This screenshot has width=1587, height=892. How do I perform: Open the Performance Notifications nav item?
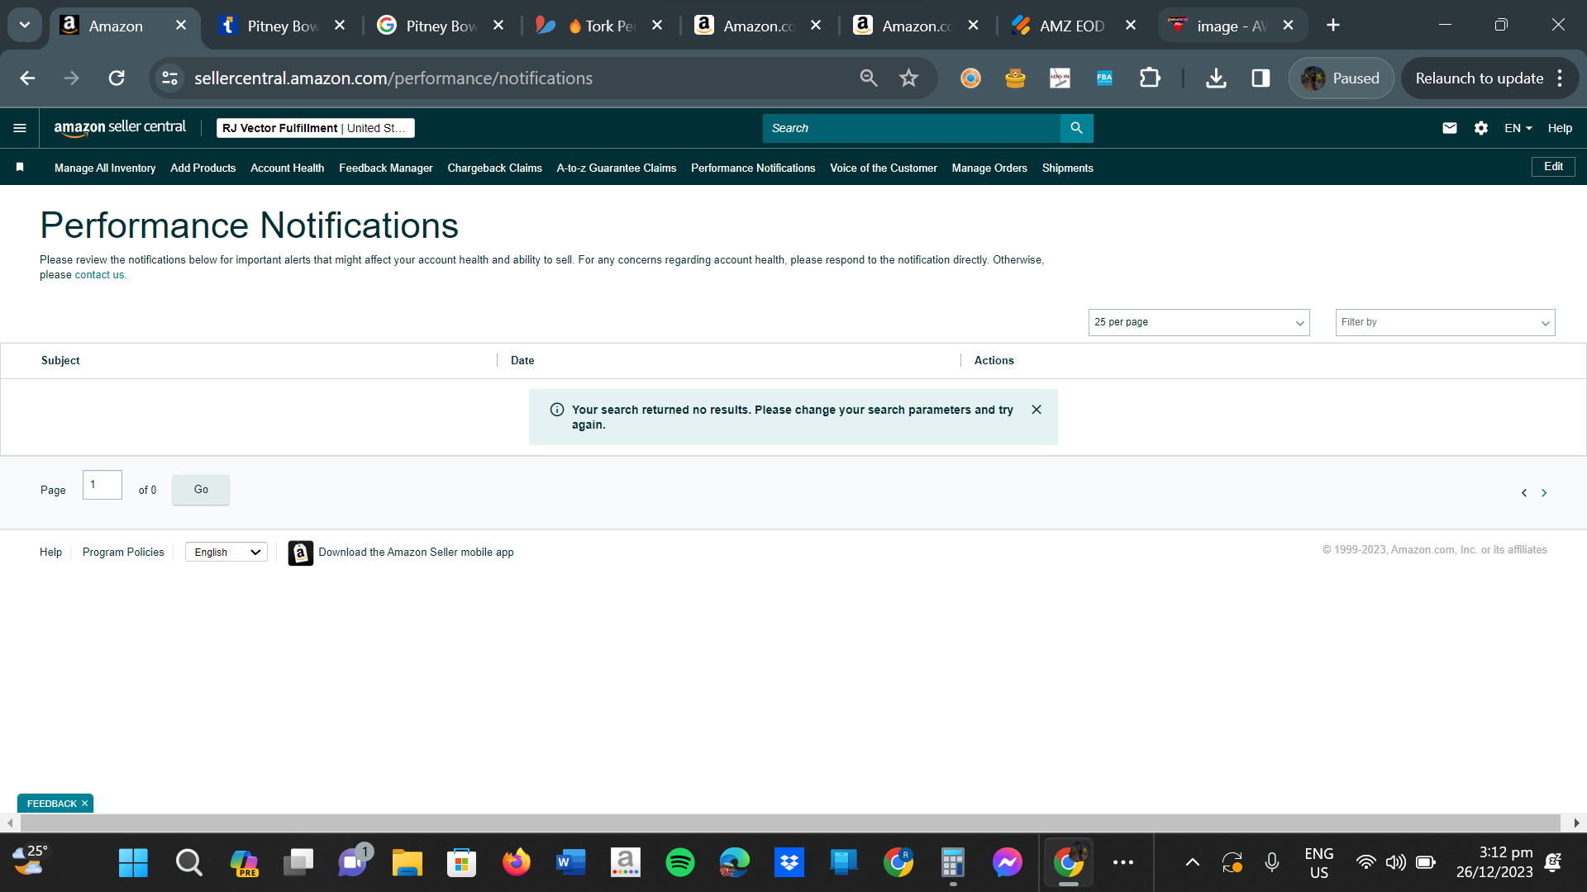pyautogui.click(x=753, y=168)
